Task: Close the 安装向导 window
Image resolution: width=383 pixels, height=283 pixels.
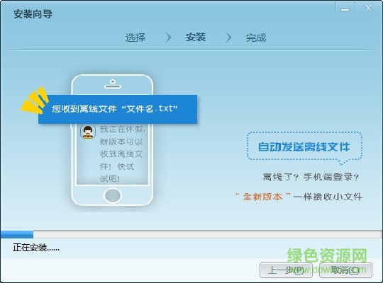Action: [x=368, y=8]
